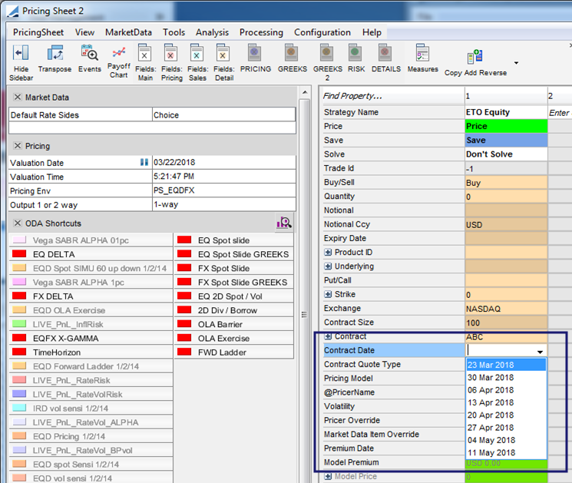Choose 30 Mar 2018 contract date

[506, 378]
